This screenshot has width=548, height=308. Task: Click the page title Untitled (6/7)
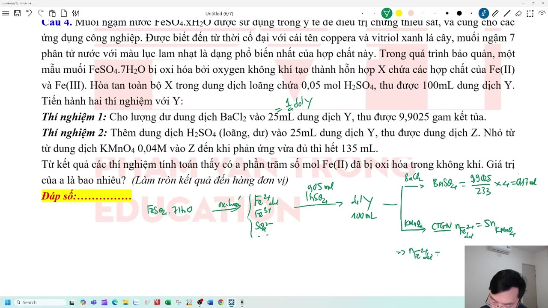tap(219, 14)
